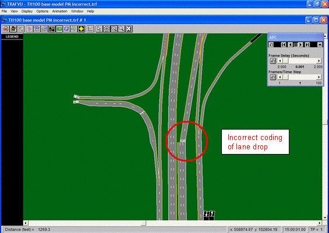329x233 pixels.
Task: Click TRAFVU application icon in title bar
Action: 3,4
